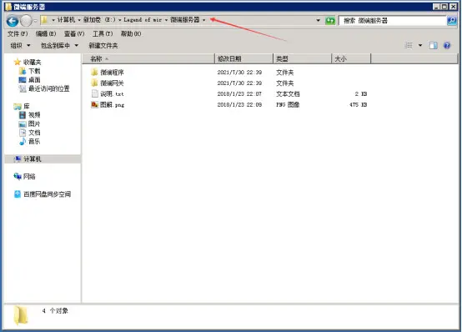Focus the 搜索 微端服务器 search box

point(392,20)
